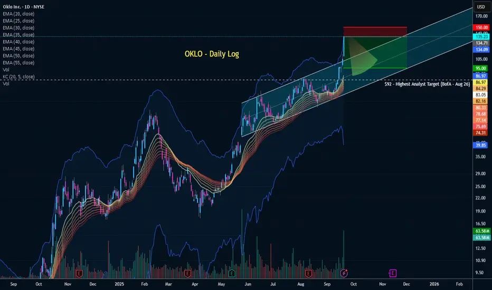Click the 80.33 EMA price label
Screen dimensions: 492x290
click(x=481, y=108)
